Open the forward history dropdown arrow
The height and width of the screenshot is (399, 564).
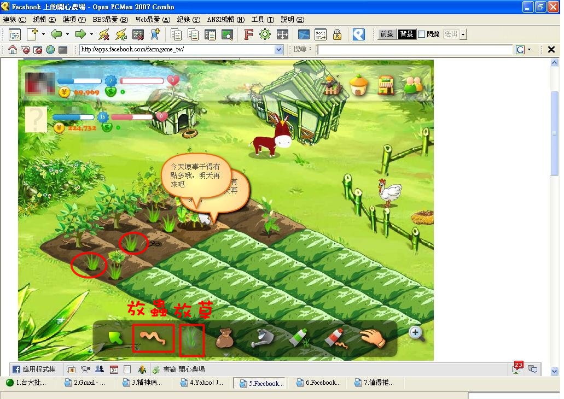tap(91, 34)
